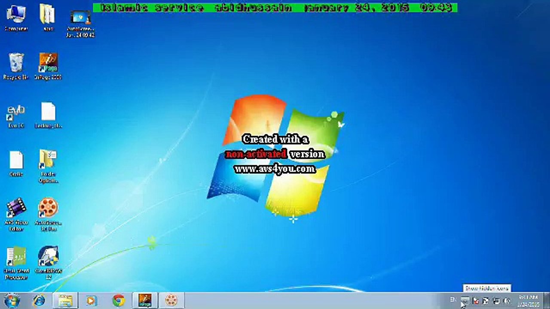Open Windows Media Player from the taskbar
Screen dimensions: 550x309
point(92,300)
